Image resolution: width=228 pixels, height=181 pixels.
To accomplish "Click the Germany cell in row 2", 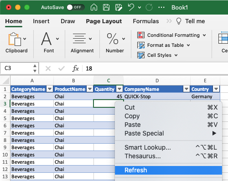I will pos(205,96).
